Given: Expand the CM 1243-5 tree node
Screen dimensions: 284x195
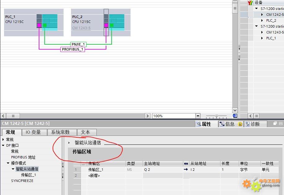Looking at the screenshot, I should click(262, 32).
